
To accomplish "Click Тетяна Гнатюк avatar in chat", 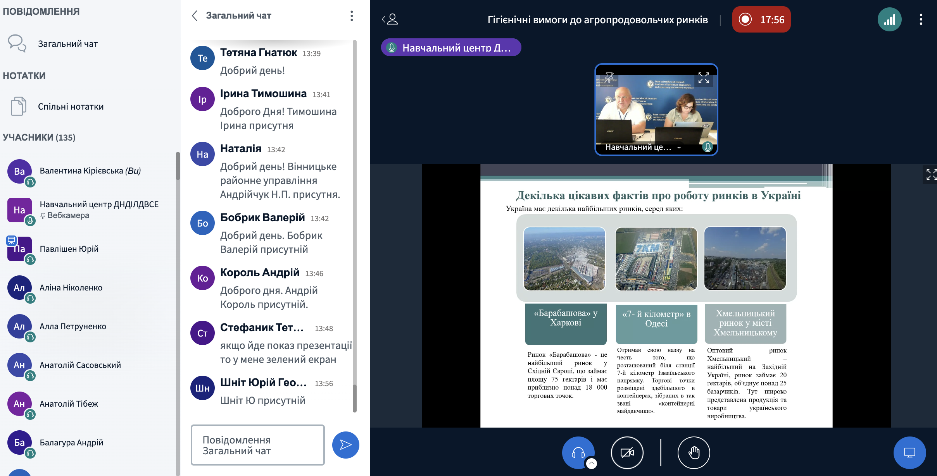I will pos(202,58).
